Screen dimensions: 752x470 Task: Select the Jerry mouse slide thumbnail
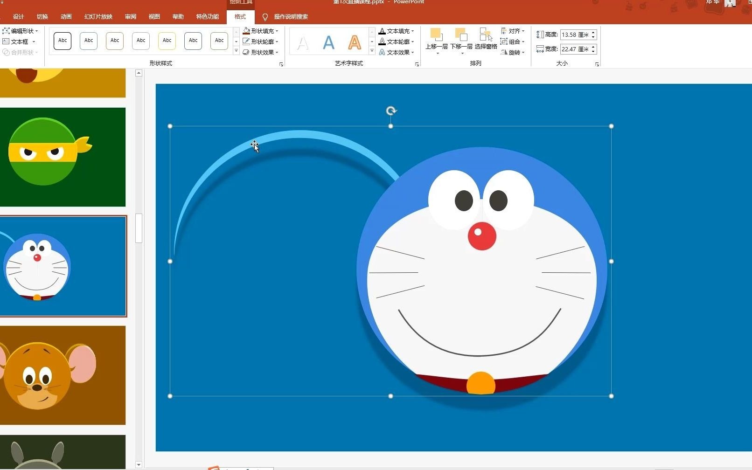tap(63, 375)
